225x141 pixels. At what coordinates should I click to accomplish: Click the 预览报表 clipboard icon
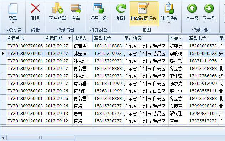[x=169, y=8]
